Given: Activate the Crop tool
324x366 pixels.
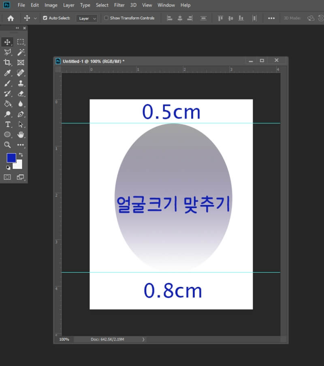Looking at the screenshot, I should 7,62.
